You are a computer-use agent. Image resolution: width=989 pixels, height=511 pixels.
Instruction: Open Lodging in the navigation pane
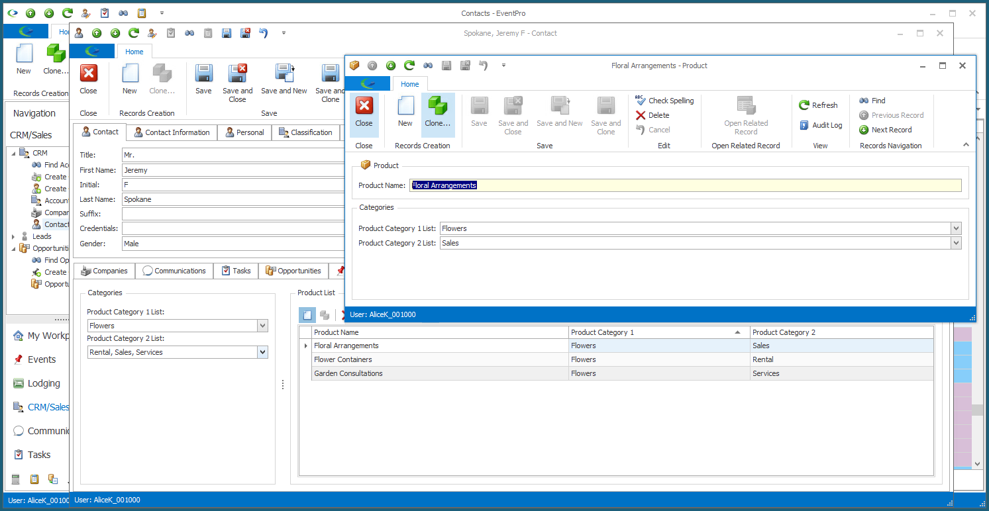point(36,383)
